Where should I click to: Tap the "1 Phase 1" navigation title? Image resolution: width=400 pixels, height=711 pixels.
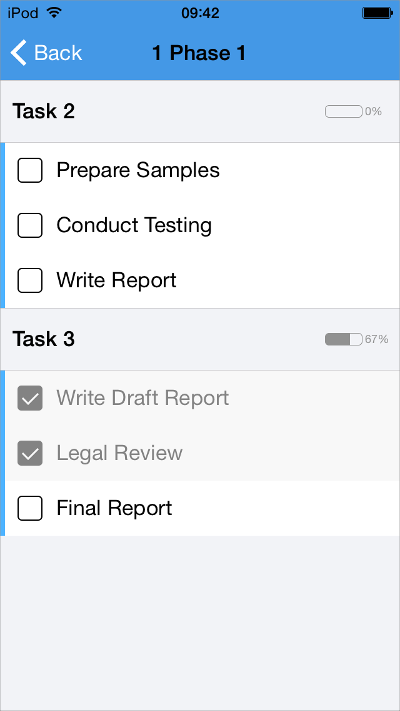(x=199, y=53)
